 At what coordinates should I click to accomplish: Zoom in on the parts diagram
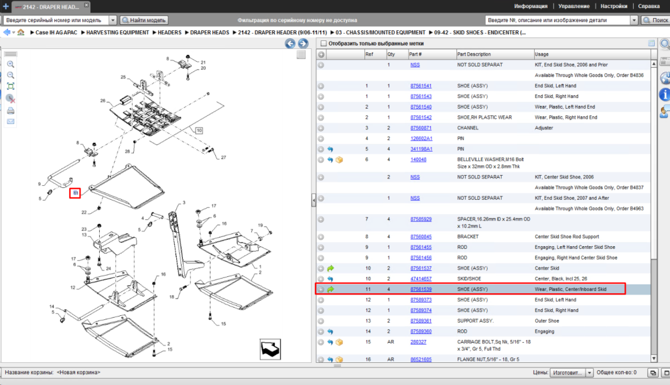point(11,64)
